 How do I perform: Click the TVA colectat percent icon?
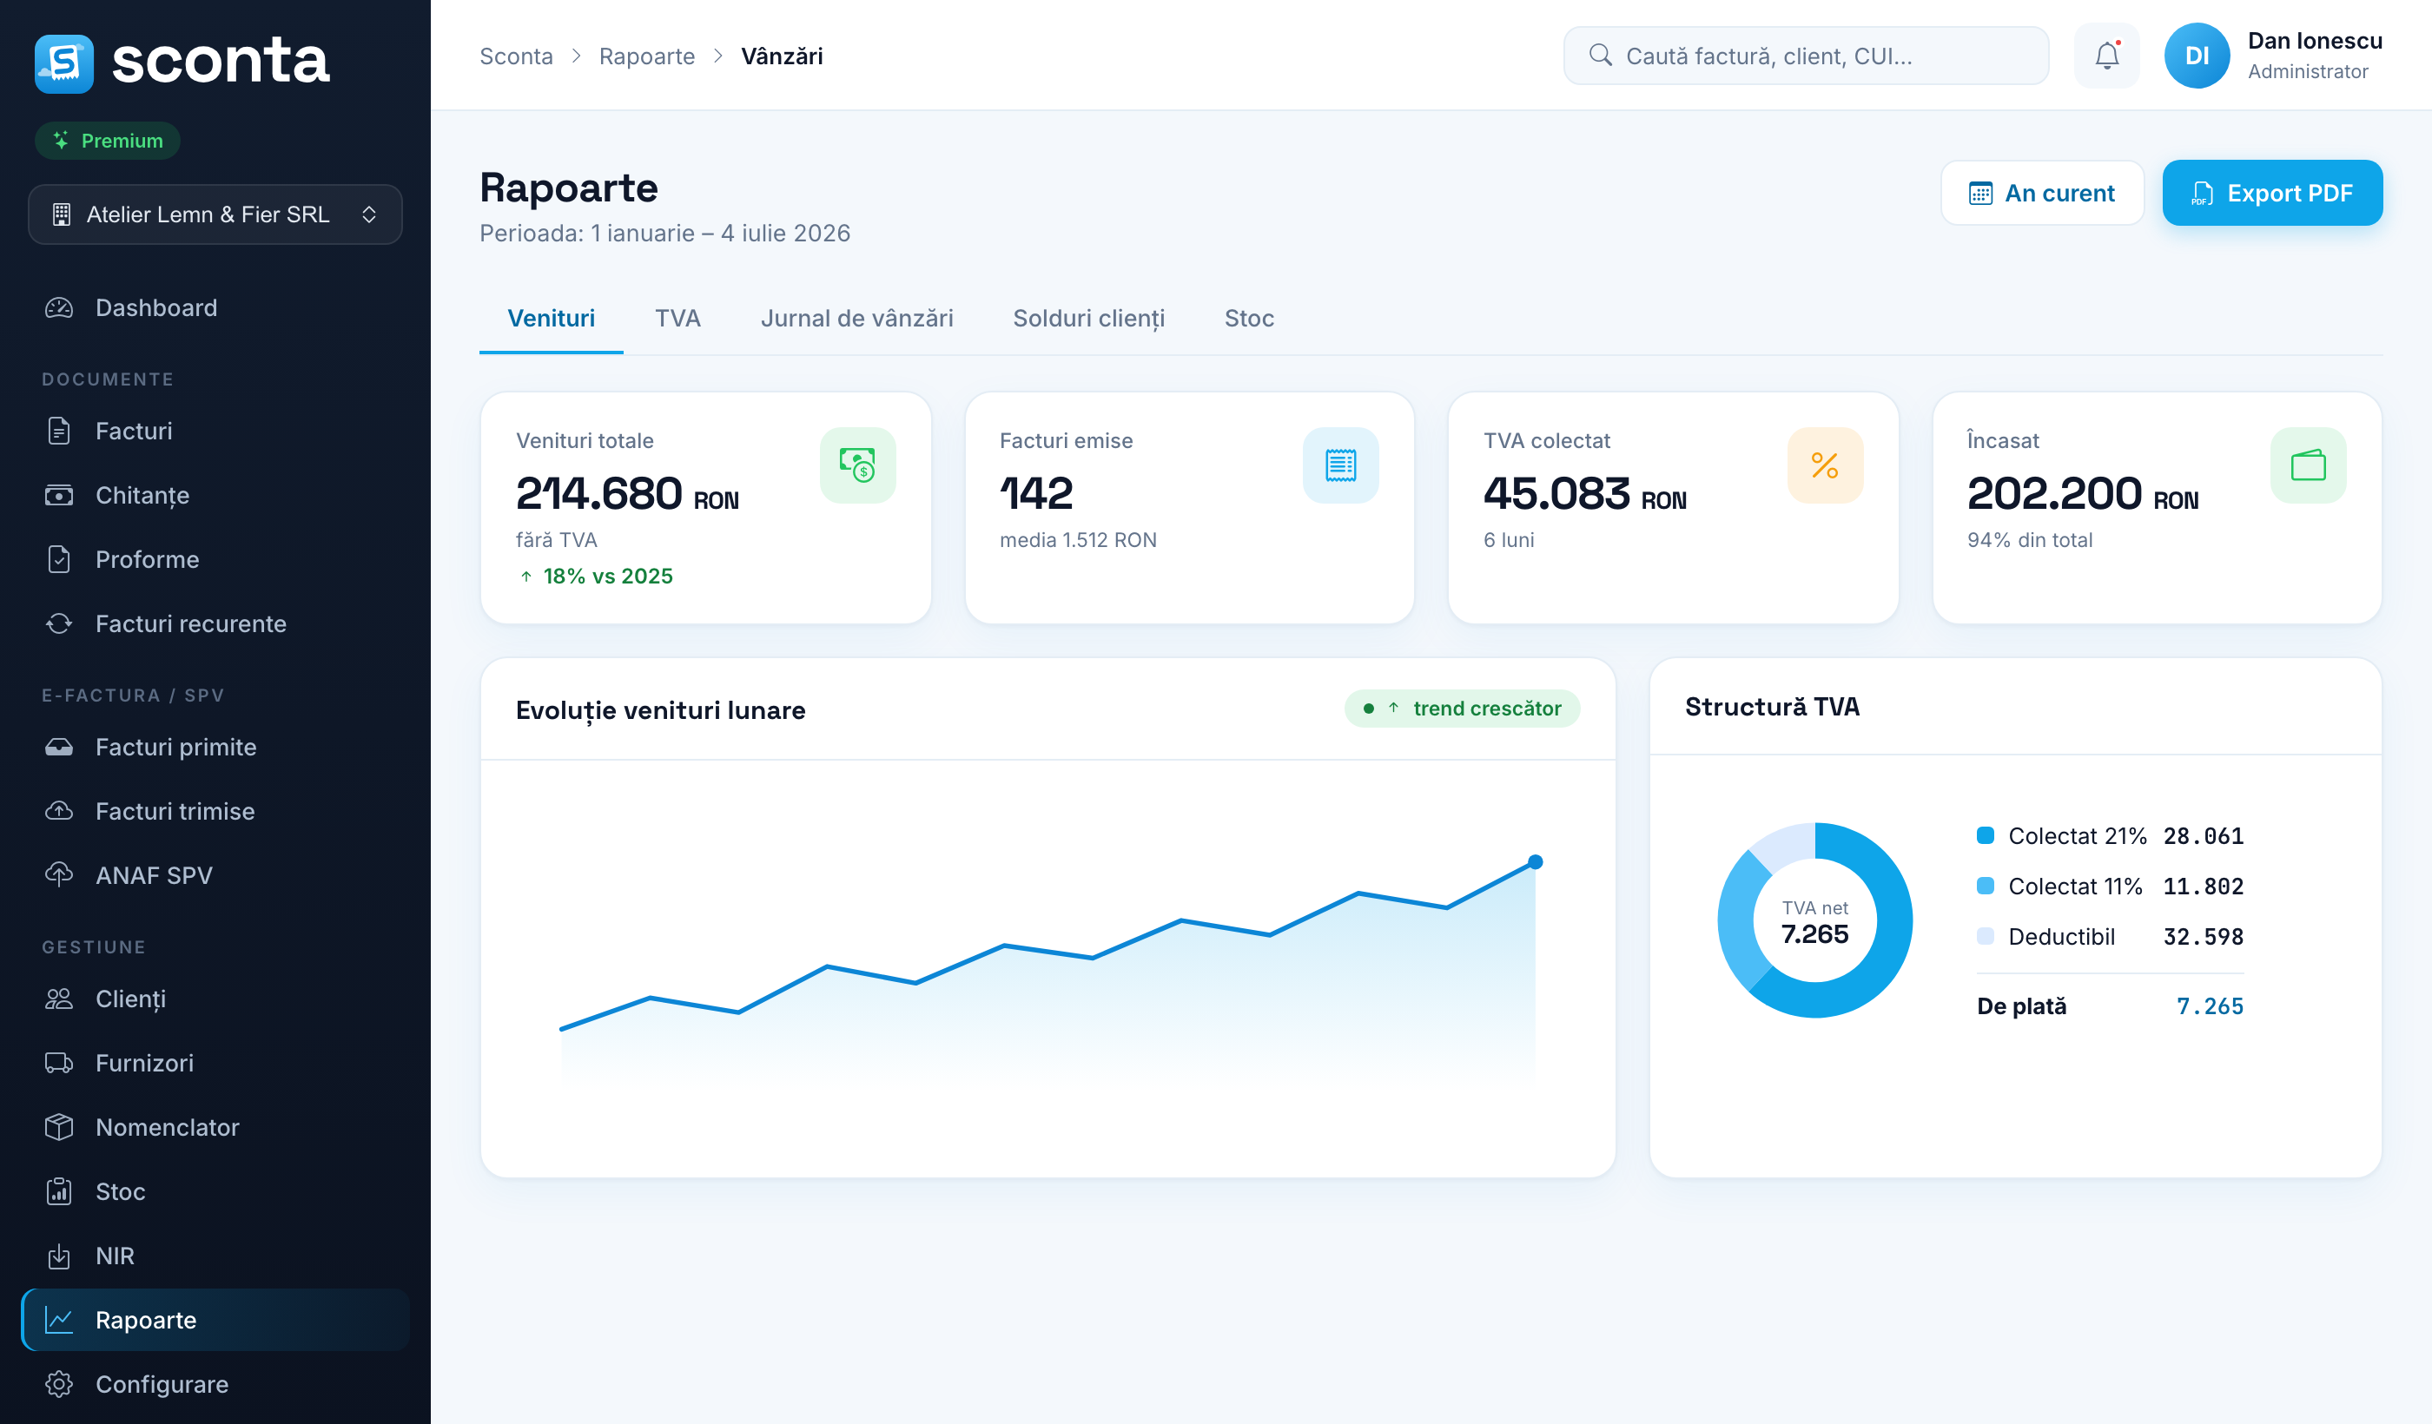(1825, 465)
